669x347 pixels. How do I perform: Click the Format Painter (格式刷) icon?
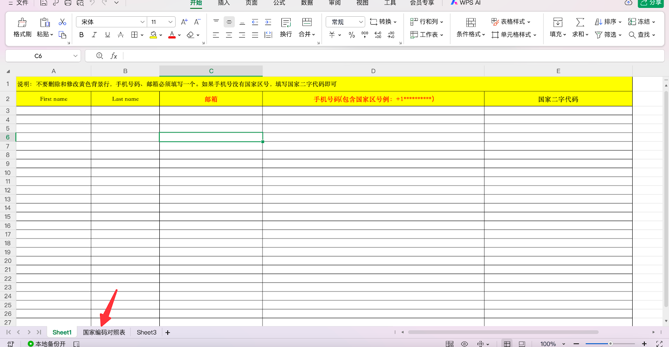[x=22, y=23]
